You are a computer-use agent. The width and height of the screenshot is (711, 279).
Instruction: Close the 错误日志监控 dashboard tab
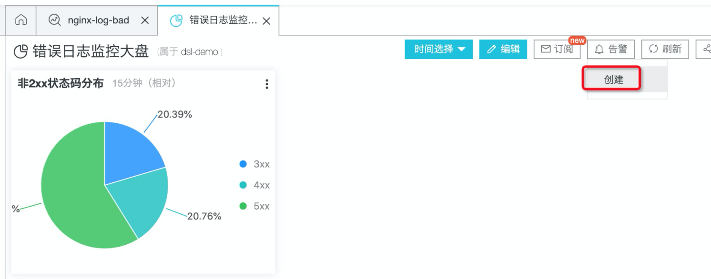267,21
